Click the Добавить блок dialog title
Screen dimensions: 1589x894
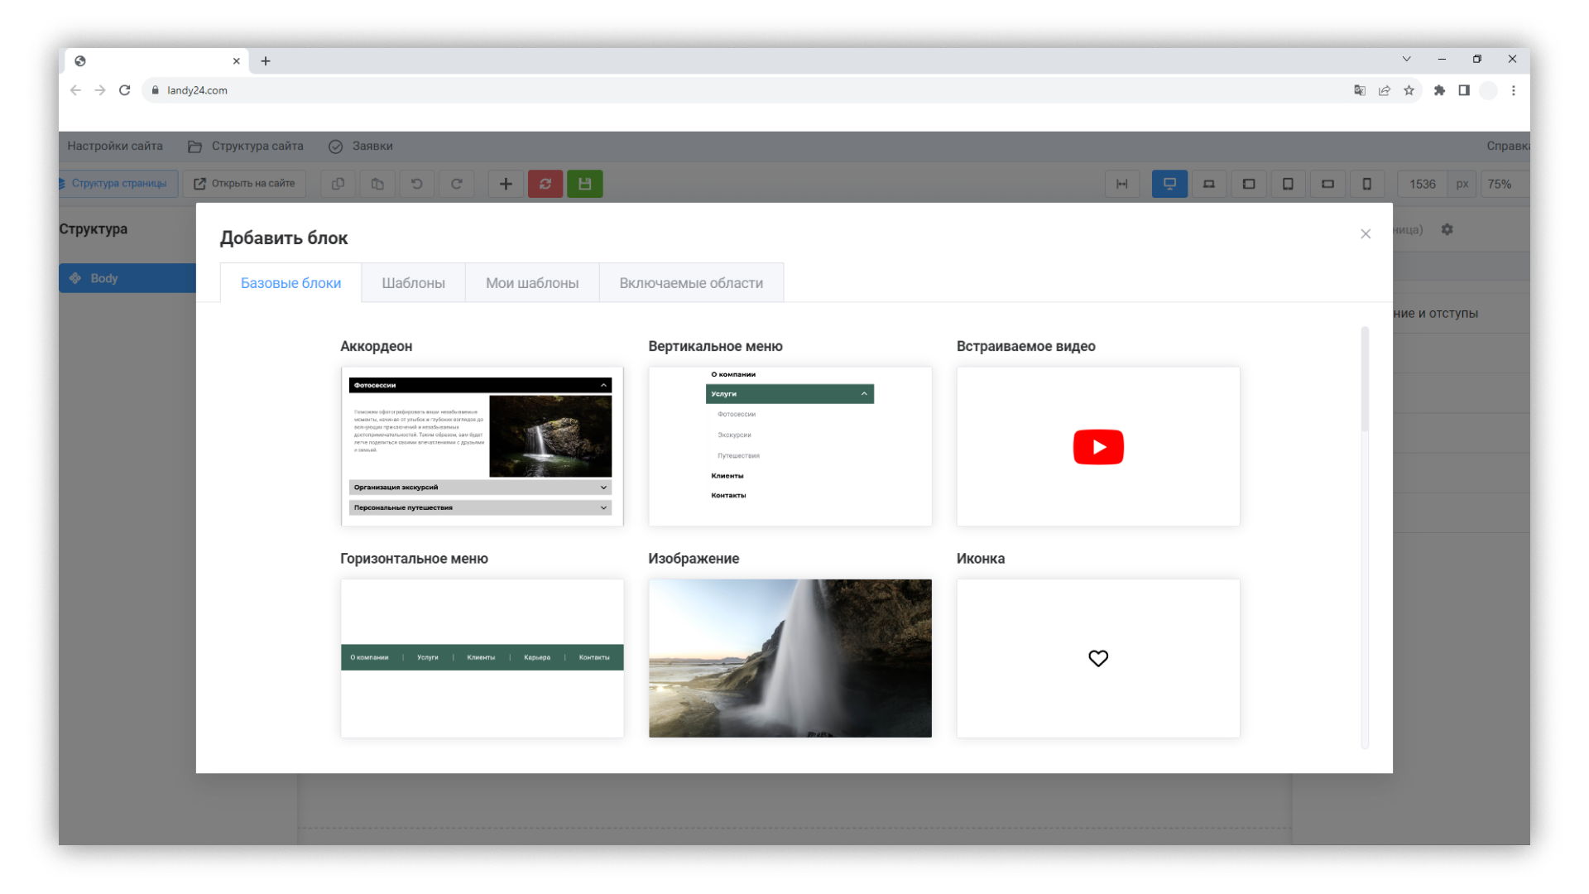click(x=284, y=238)
